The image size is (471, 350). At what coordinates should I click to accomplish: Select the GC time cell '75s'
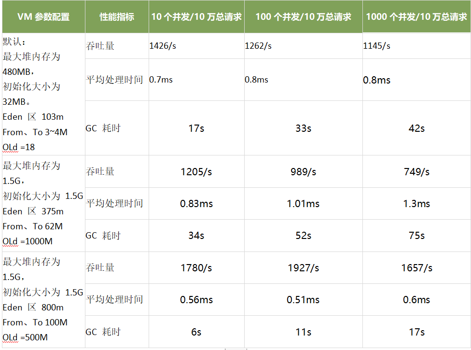[416, 235]
